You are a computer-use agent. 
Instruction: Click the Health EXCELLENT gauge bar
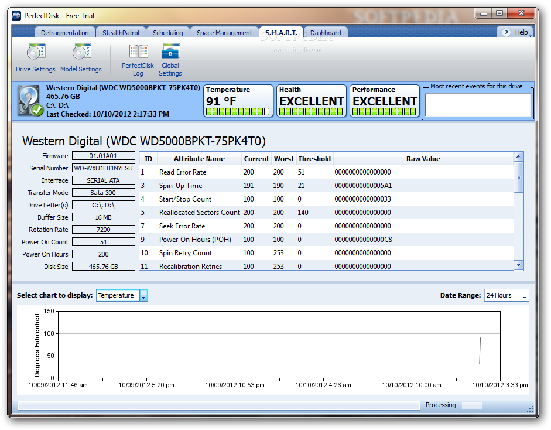pos(311,112)
